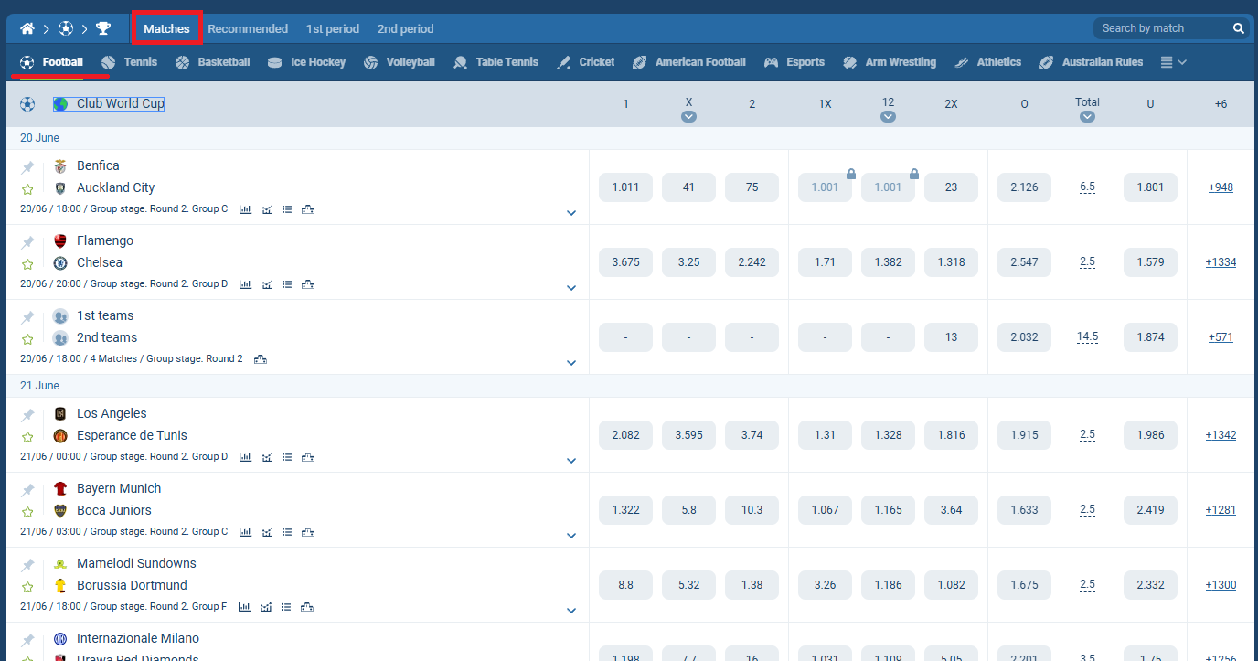Select the Tennis sport tab

130,62
